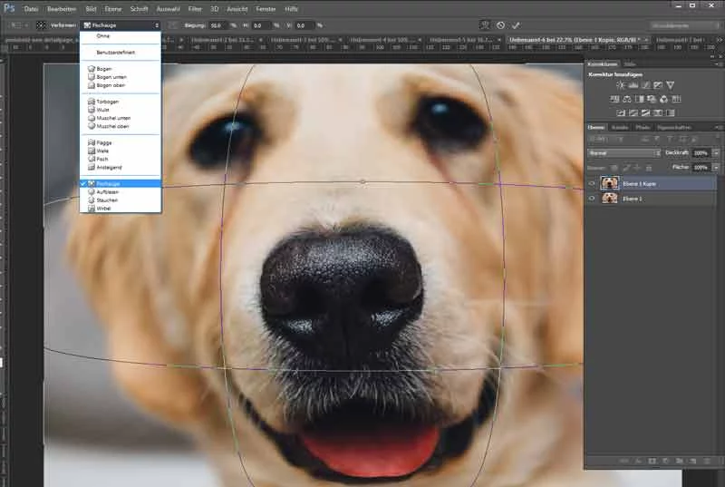Switch to the Kanäle tab
Viewport: 725px width, 487px height.
point(620,128)
